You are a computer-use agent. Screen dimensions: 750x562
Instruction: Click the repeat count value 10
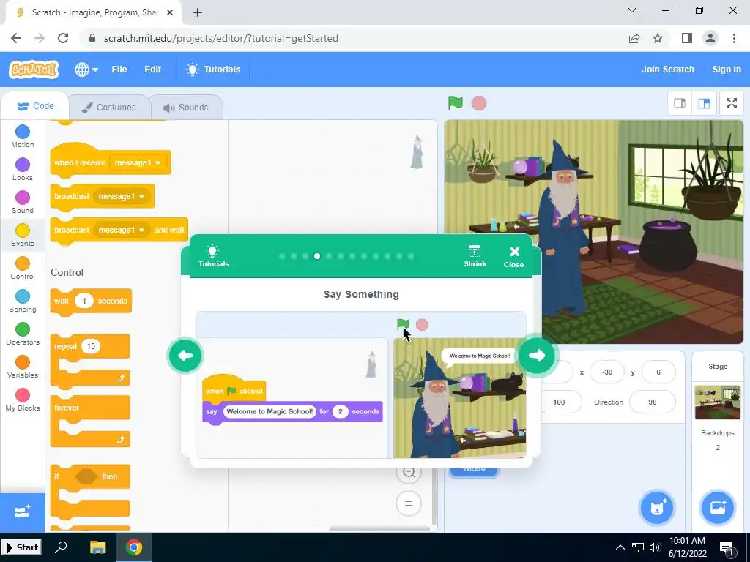click(90, 346)
